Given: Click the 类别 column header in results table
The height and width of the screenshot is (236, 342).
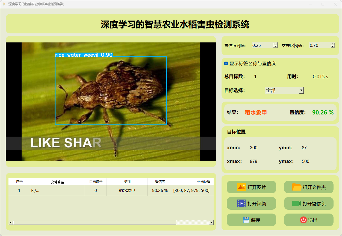Looking at the screenshot, I should tap(127, 182).
